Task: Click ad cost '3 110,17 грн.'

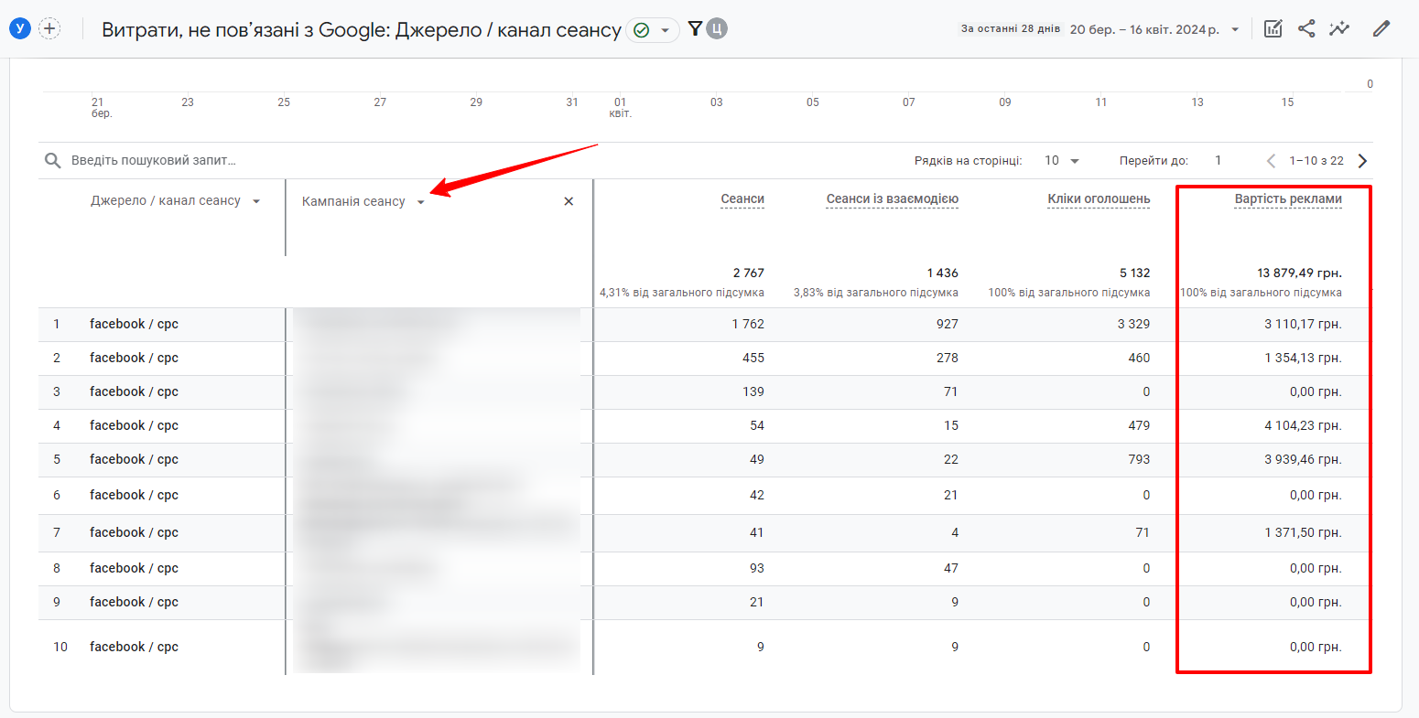Action: 1303,324
